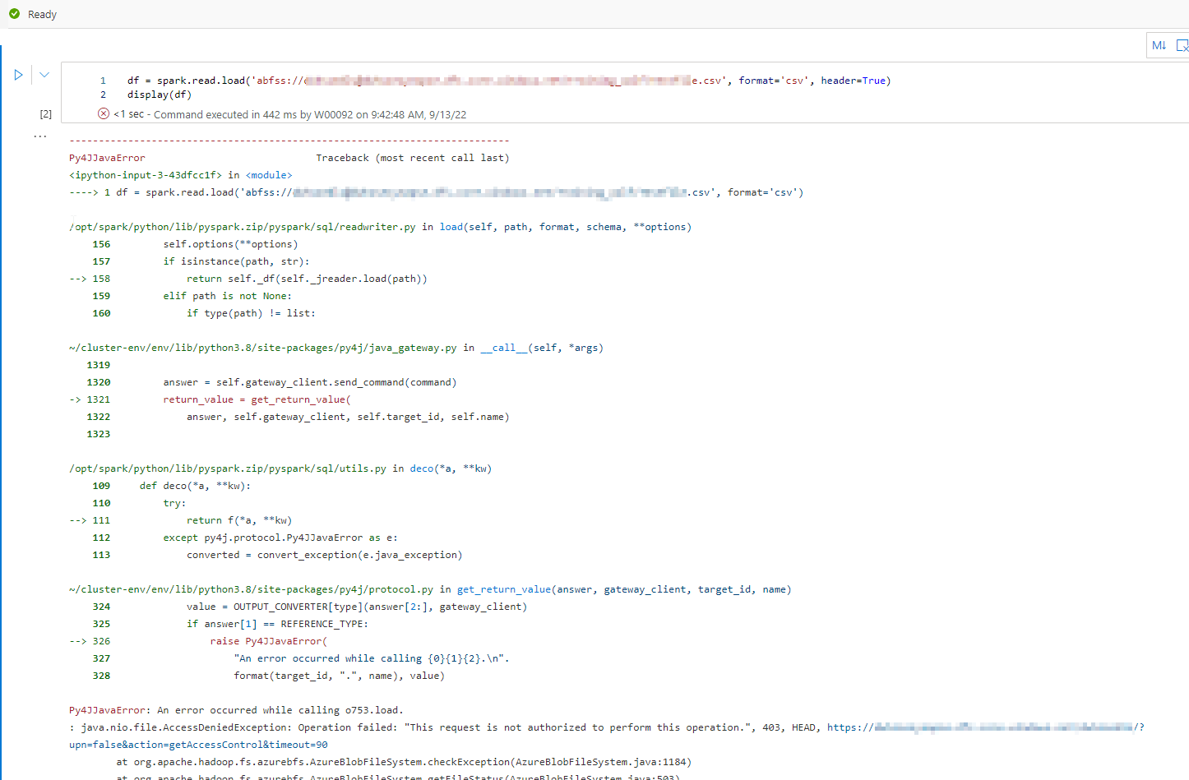1189x780 pixels.
Task: Click the execution count [2] indicator
Action: click(x=45, y=113)
